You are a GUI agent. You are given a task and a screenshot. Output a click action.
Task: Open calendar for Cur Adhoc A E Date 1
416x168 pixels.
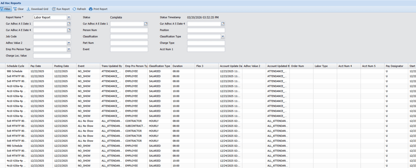pyautogui.click(x=146, y=24)
